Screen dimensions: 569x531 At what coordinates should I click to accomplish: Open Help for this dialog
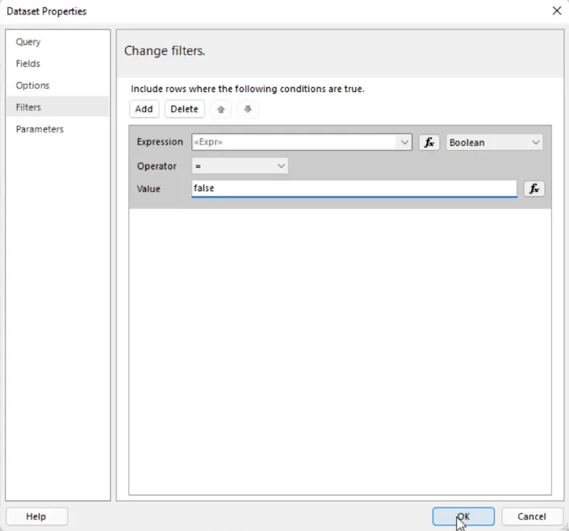(36, 516)
